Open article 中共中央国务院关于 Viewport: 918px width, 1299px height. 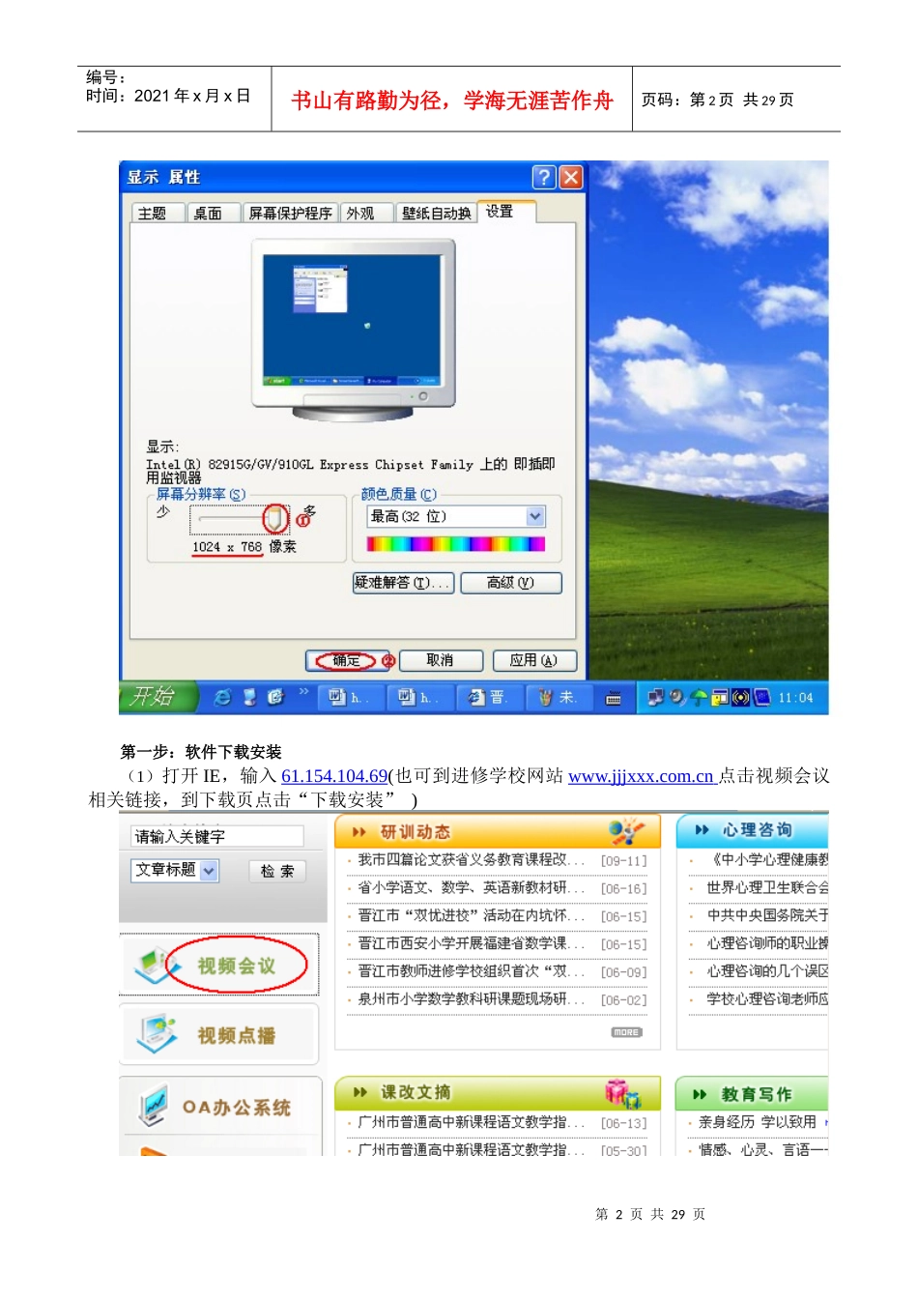[x=767, y=915]
